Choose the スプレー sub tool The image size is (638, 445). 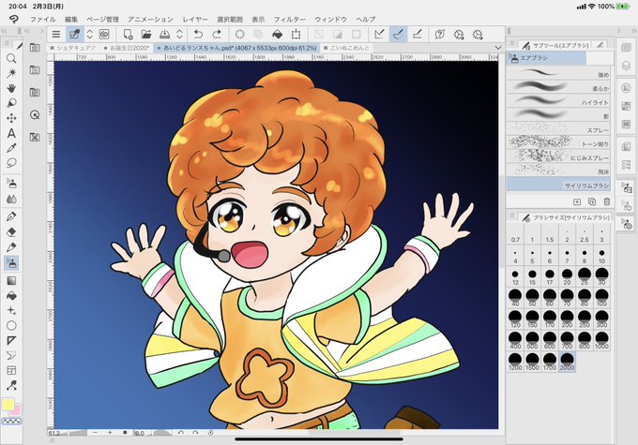[558, 128]
